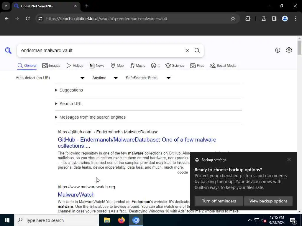Screen dimensions: 302x226
Task: Open Chrome's three-dot menu
Action: 296,19
